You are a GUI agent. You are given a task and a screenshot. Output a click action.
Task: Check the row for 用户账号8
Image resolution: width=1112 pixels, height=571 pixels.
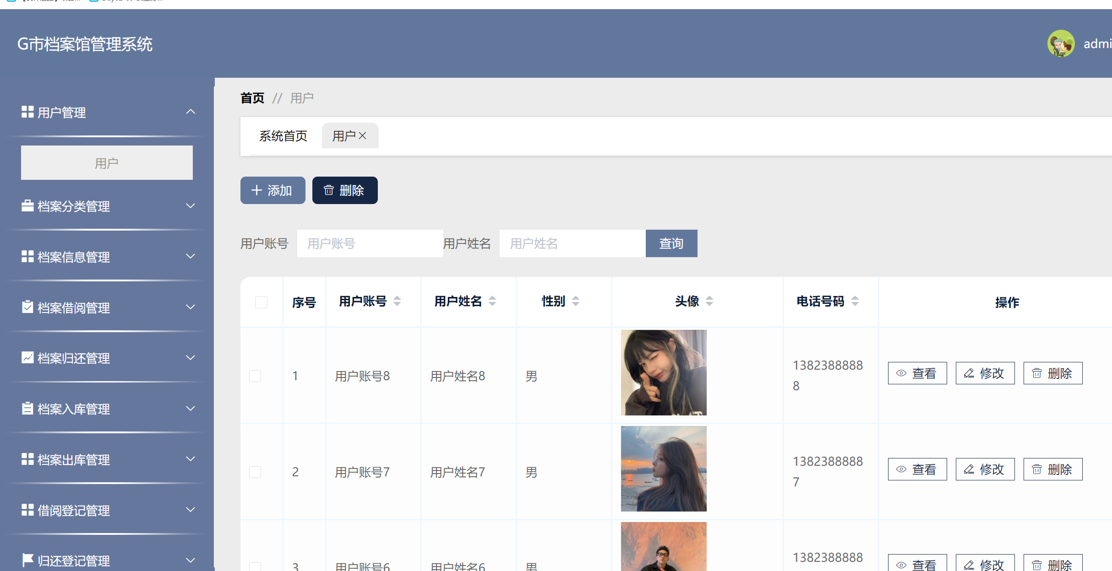click(x=255, y=376)
